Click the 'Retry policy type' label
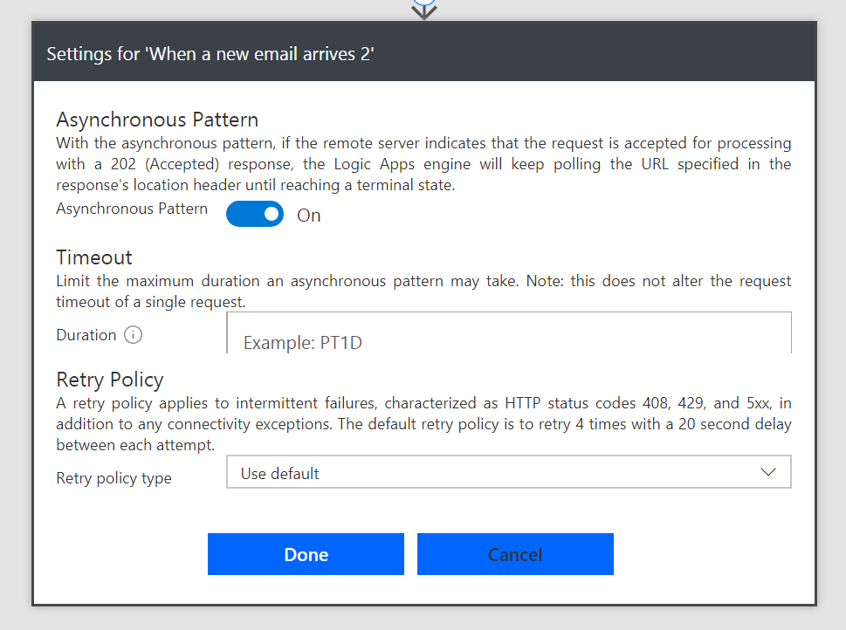Viewport: 846px width, 630px height. (x=113, y=478)
